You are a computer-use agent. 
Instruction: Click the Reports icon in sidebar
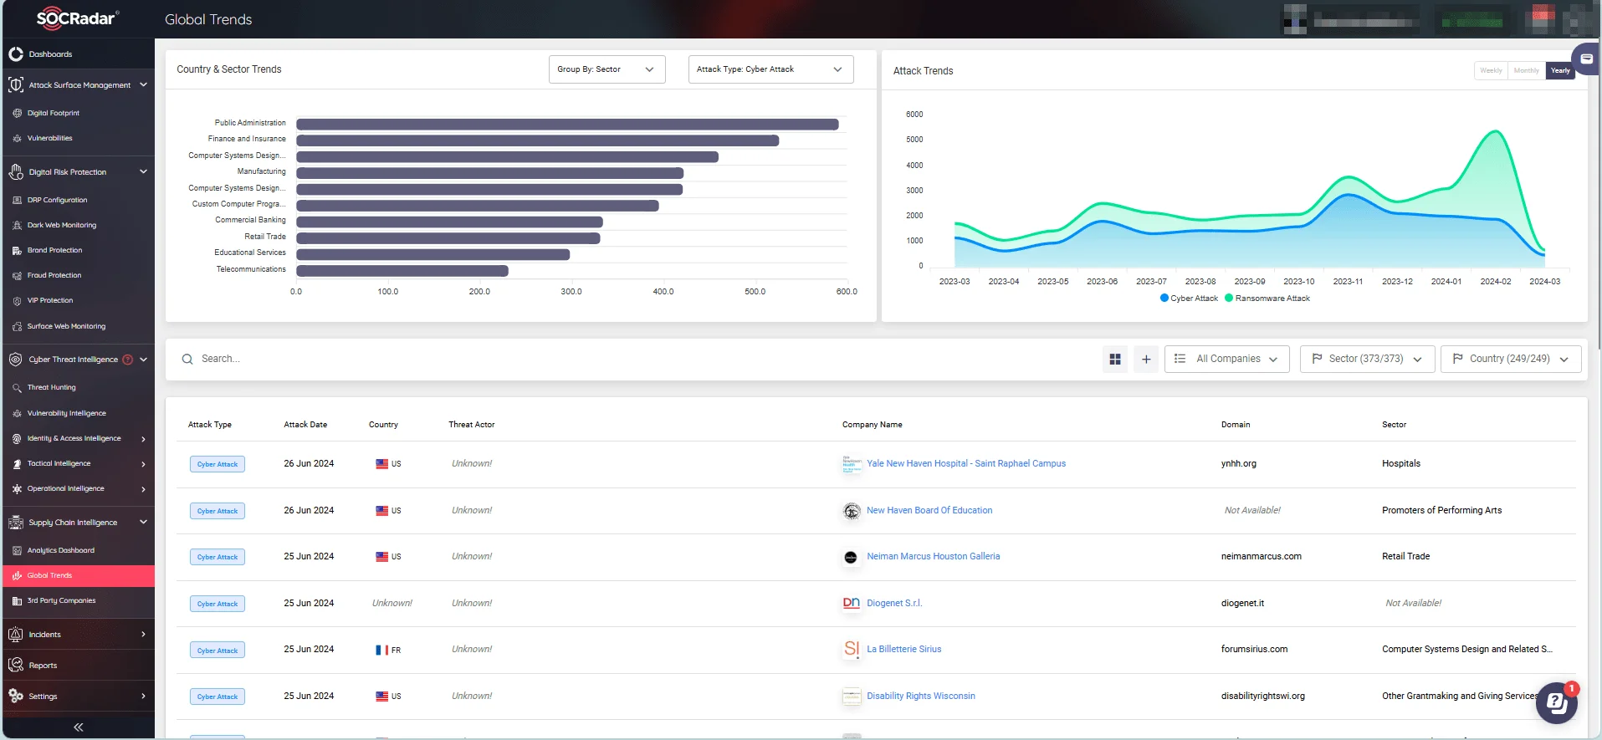coord(16,666)
